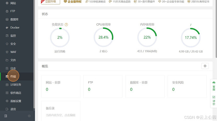Click the 内存使用率 22% gauge

(147, 37)
